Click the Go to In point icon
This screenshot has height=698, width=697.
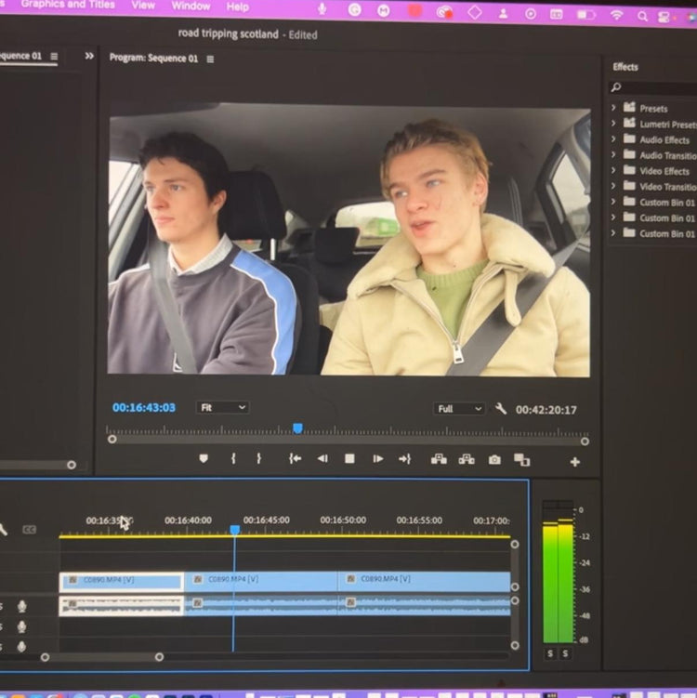(295, 459)
